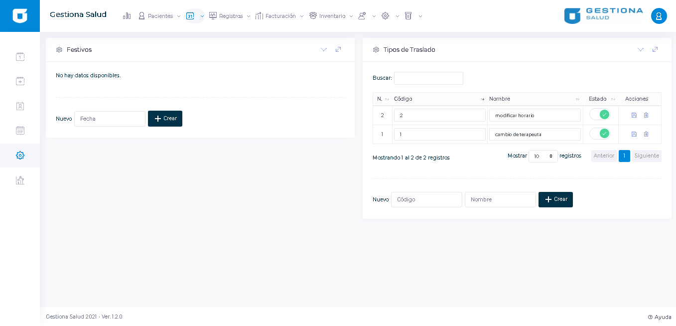Image resolution: width=676 pixels, height=326 pixels.
Task: Open the Mostrar registros count dropdown
Action: pyautogui.click(x=543, y=156)
